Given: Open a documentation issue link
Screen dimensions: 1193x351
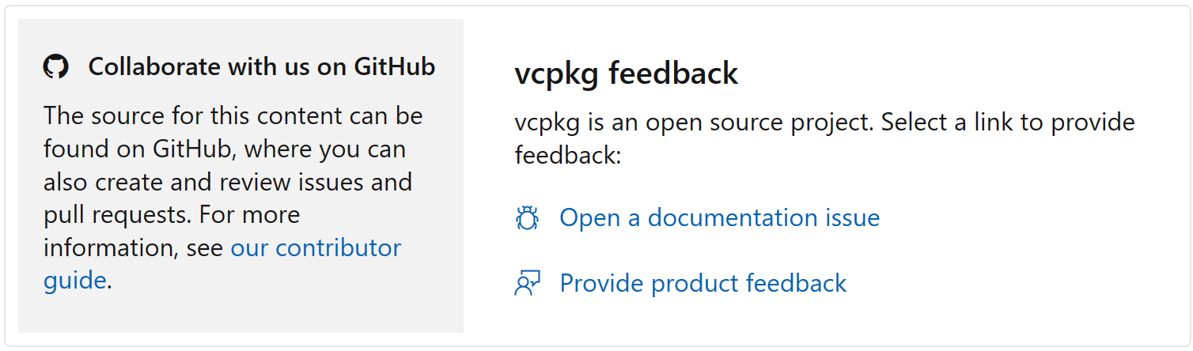Looking at the screenshot, I should (719, 218).
